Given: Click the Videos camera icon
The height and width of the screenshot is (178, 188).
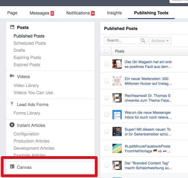Looking at the screenshot, I should (12, 76).
